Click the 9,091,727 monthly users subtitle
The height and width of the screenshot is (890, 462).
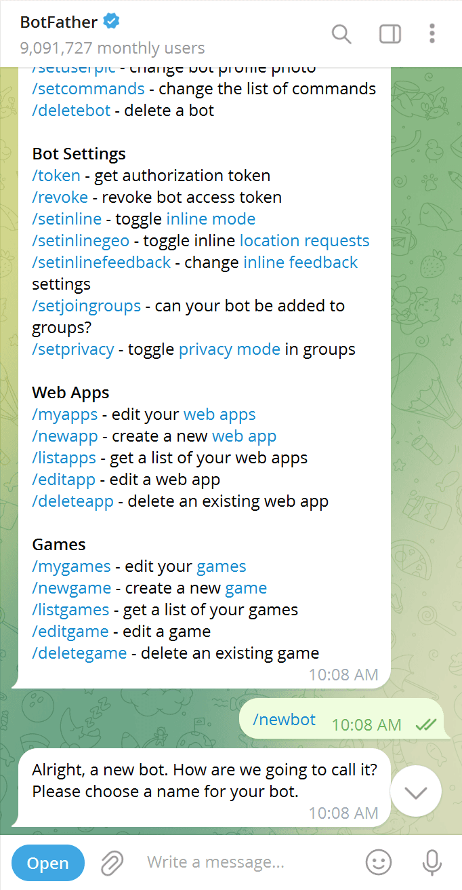(x=112, y=48)
